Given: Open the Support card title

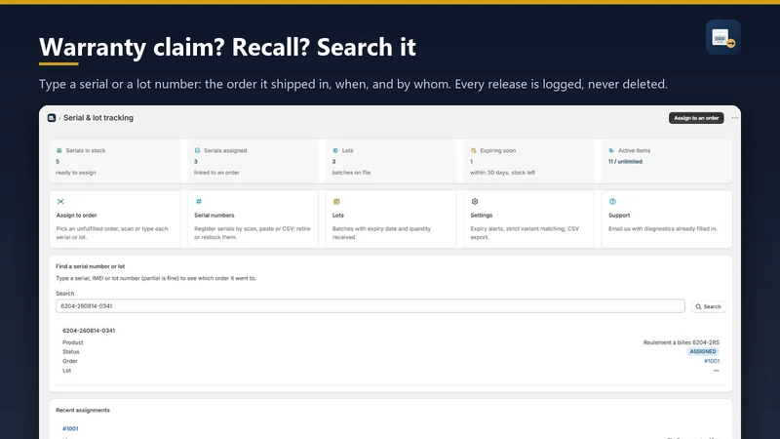Looking at the screenshot, I should pos(619,215).
